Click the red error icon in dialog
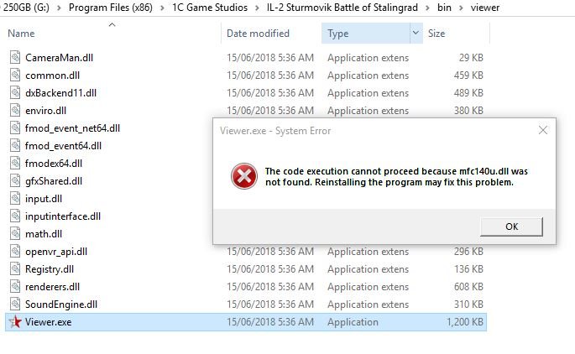The height and width of the screenshot is (354, 575). point(244,175)
